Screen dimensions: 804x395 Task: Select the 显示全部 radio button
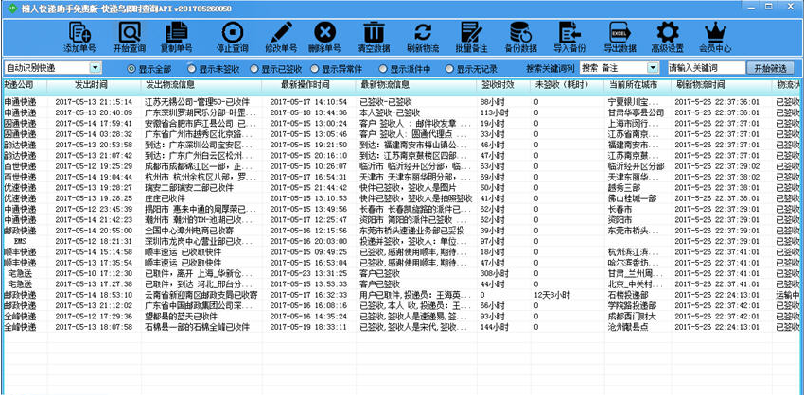point(131,69)
